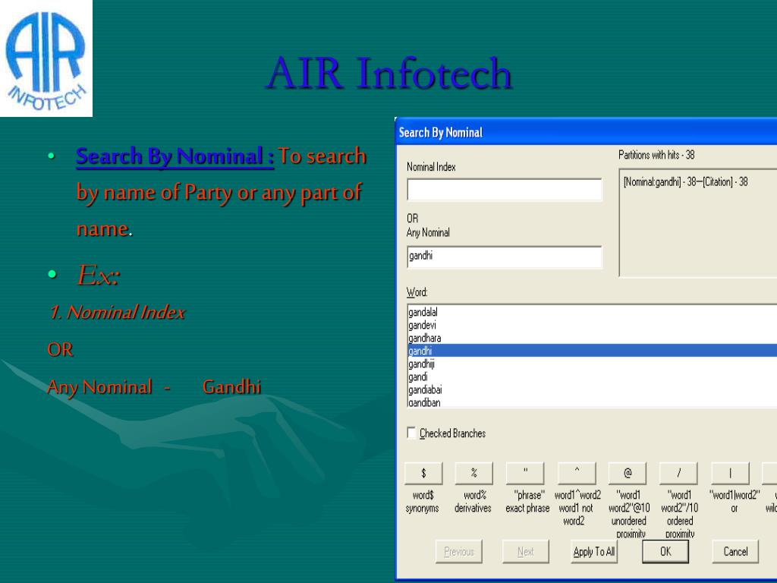Click the Nominal Index input field
Image resolution: width=777 pixels, height=583 pixels.
(x=505, y=189)
